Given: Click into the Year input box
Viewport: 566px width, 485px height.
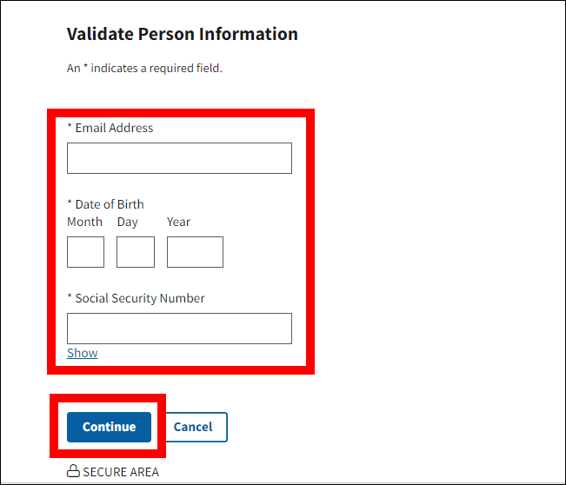Looking at the screenshot, I should tap(195, 252).
